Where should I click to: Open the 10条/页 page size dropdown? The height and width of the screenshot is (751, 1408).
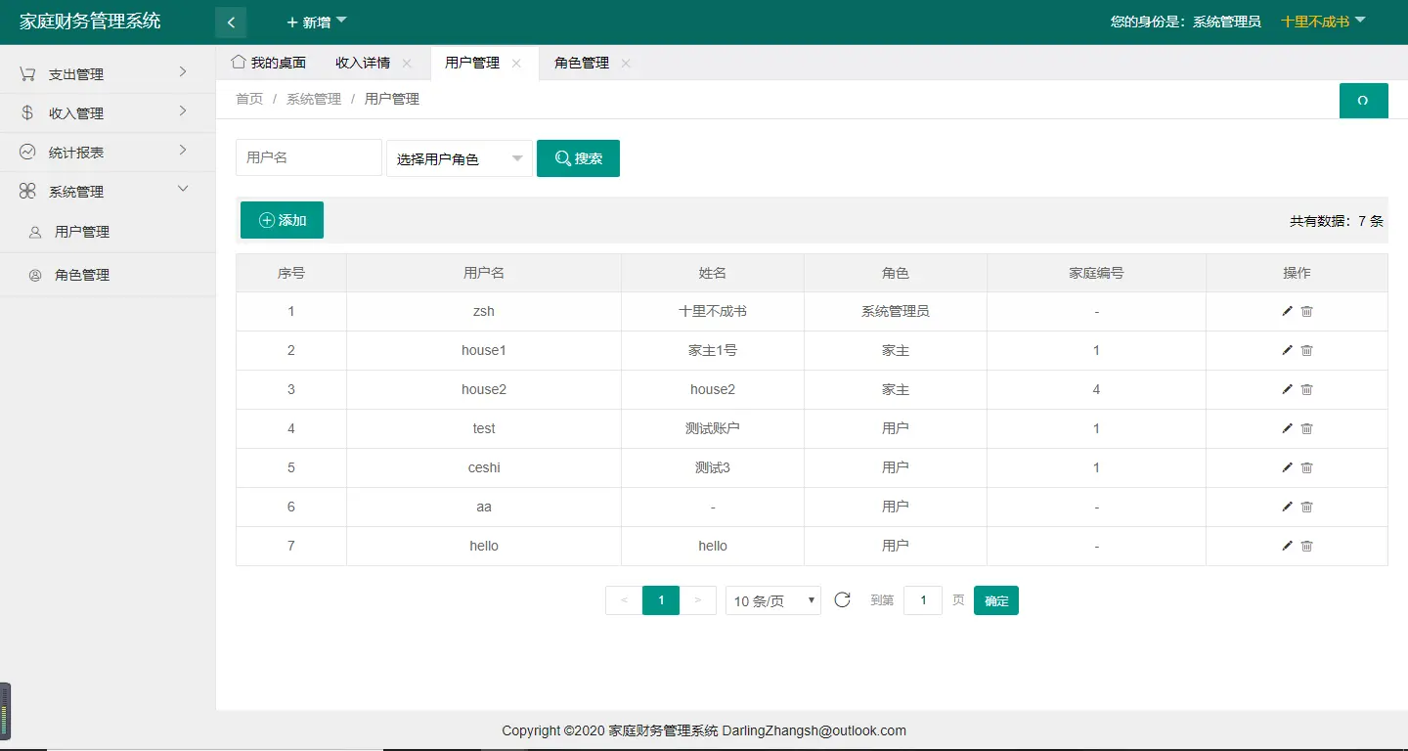(772, 599)
